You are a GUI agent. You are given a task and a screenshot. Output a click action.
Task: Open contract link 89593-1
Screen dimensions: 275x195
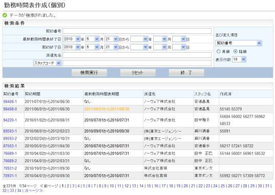pyautogui.click(x=10, y=131)
